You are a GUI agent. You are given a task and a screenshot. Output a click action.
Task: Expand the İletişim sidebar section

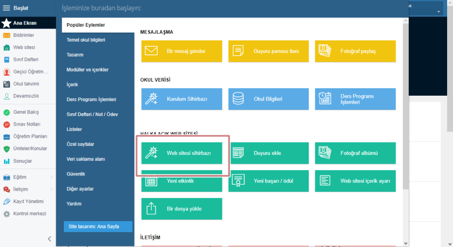(x=52, y=189)
